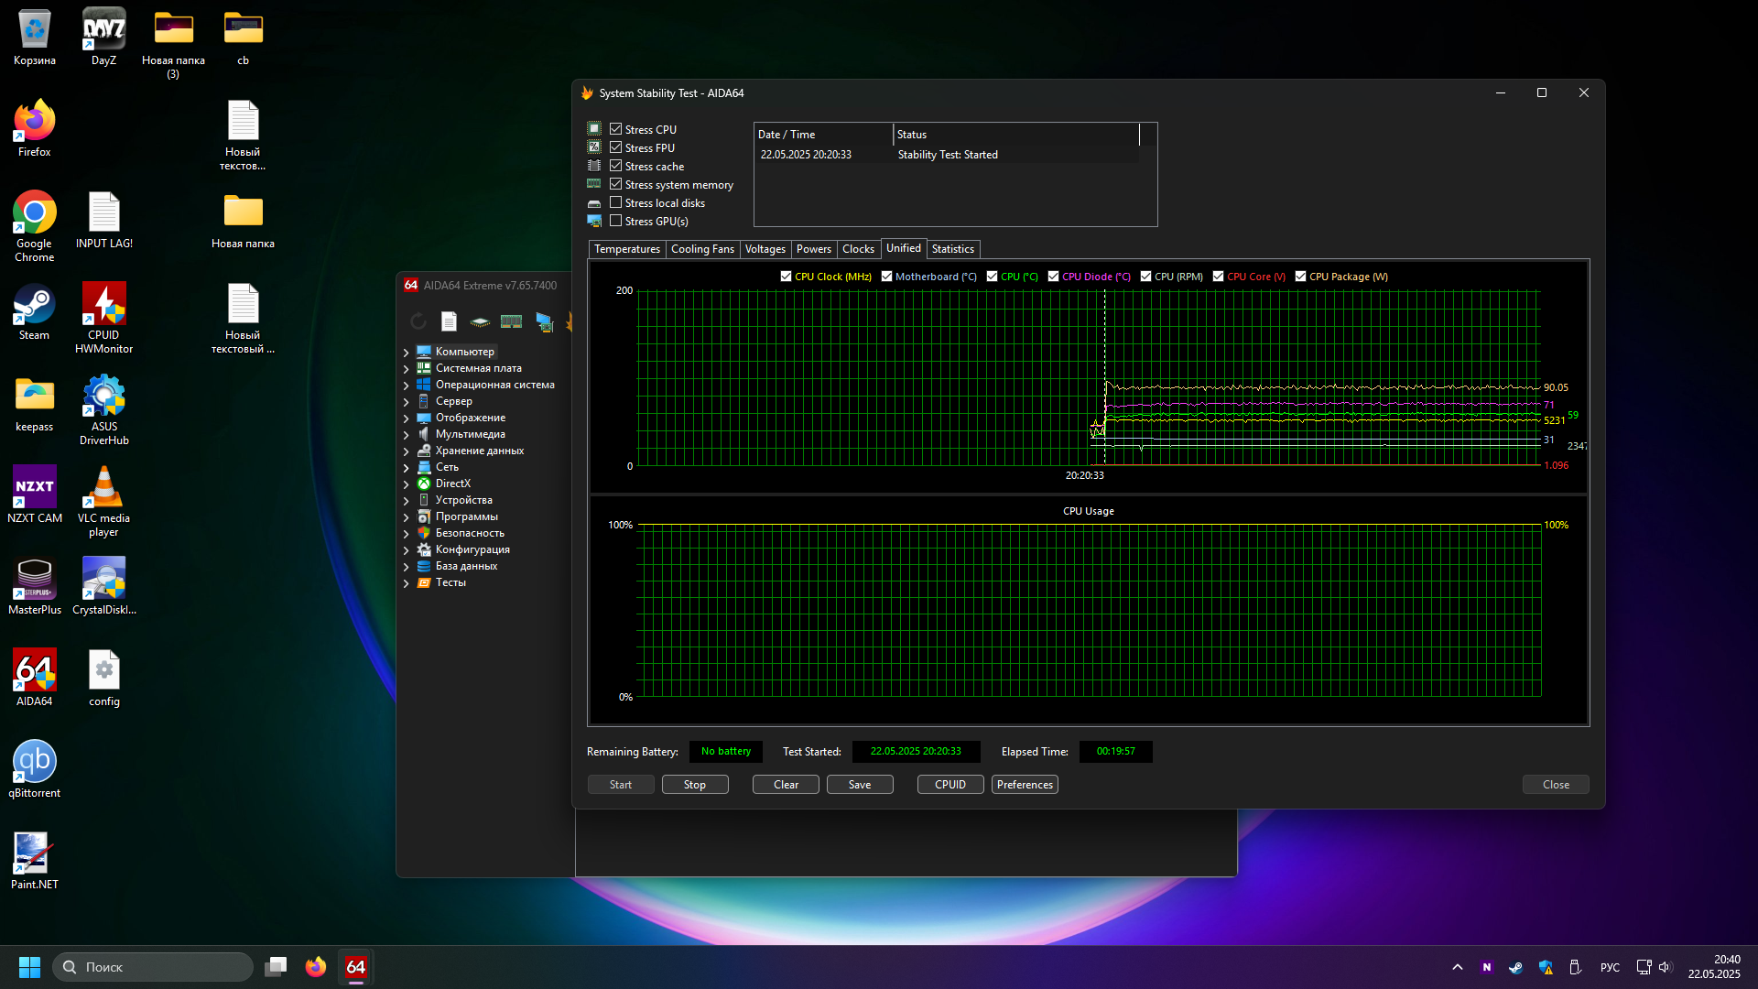Screen dimensions: 1758x989
Task: Click the Save button
Action: (x=860, y=785)
